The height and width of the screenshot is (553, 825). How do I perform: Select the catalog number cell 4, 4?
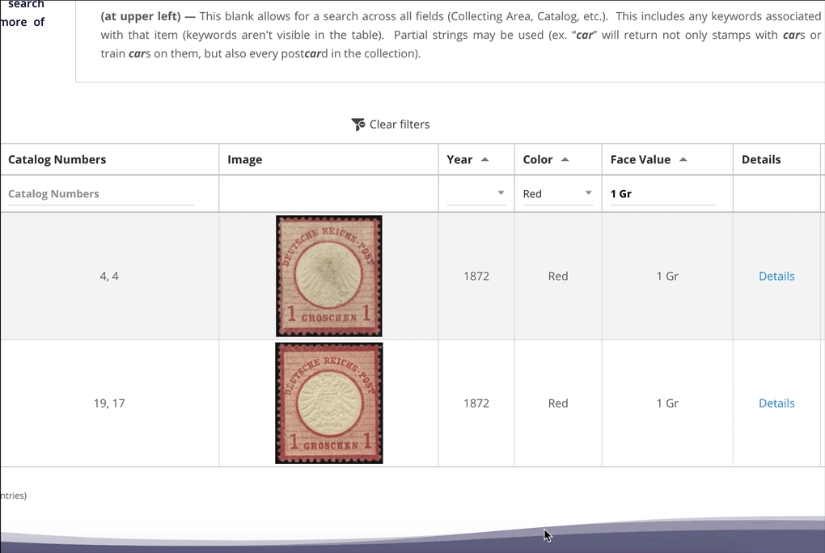[x=109, y=276]
